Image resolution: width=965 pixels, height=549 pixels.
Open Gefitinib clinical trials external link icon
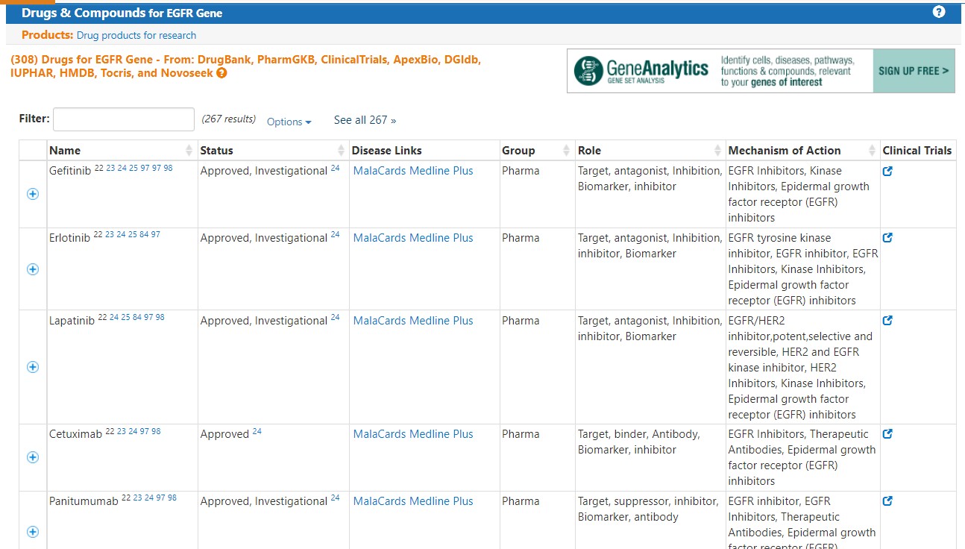[x=887, y=171]
